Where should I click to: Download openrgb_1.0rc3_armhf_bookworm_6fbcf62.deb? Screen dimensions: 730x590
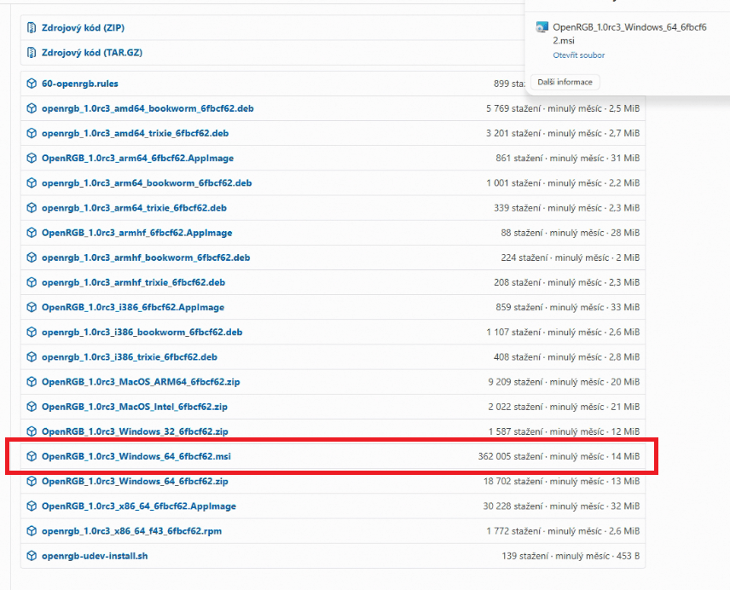pyautogui.click(x=146, y=257)
